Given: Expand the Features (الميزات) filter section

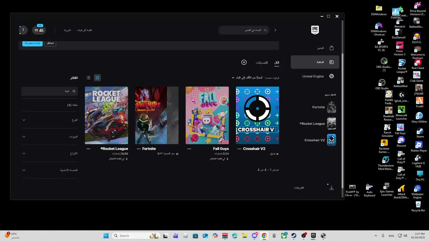Looking at the screenshot, I should pyautogui.click(x=50, y=137).
